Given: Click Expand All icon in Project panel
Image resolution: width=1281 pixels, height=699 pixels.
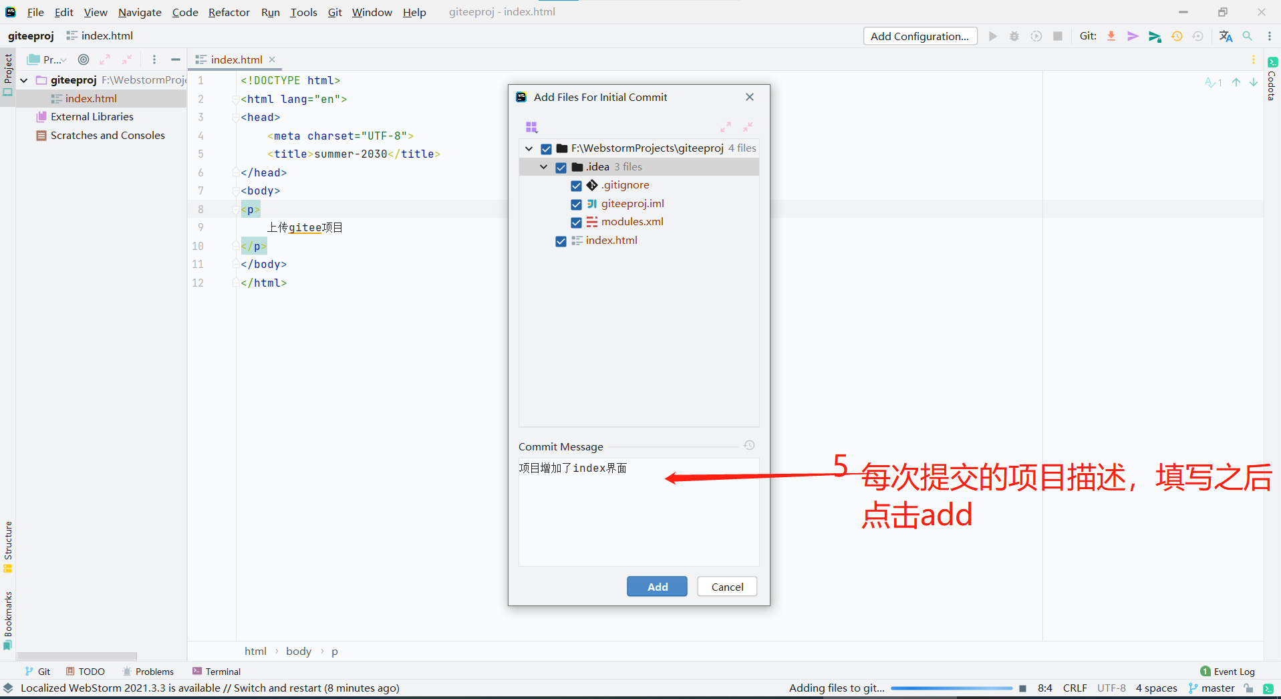Looking at the screenshot, I should [x=105, y=59].
